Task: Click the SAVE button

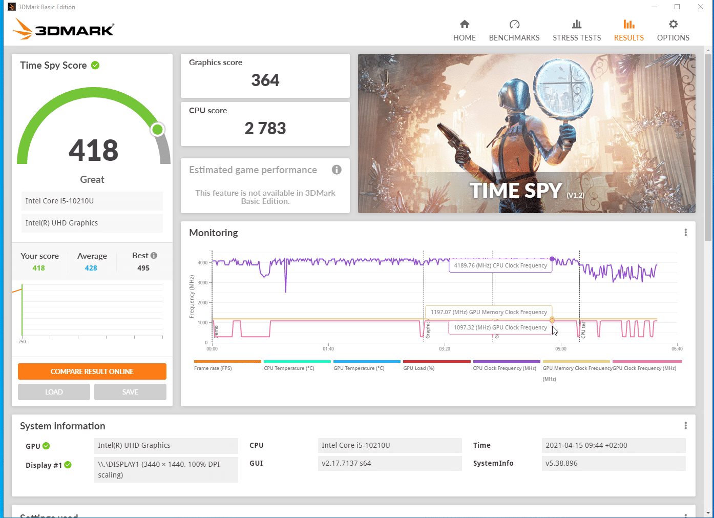Action: (x=130, y=392)
